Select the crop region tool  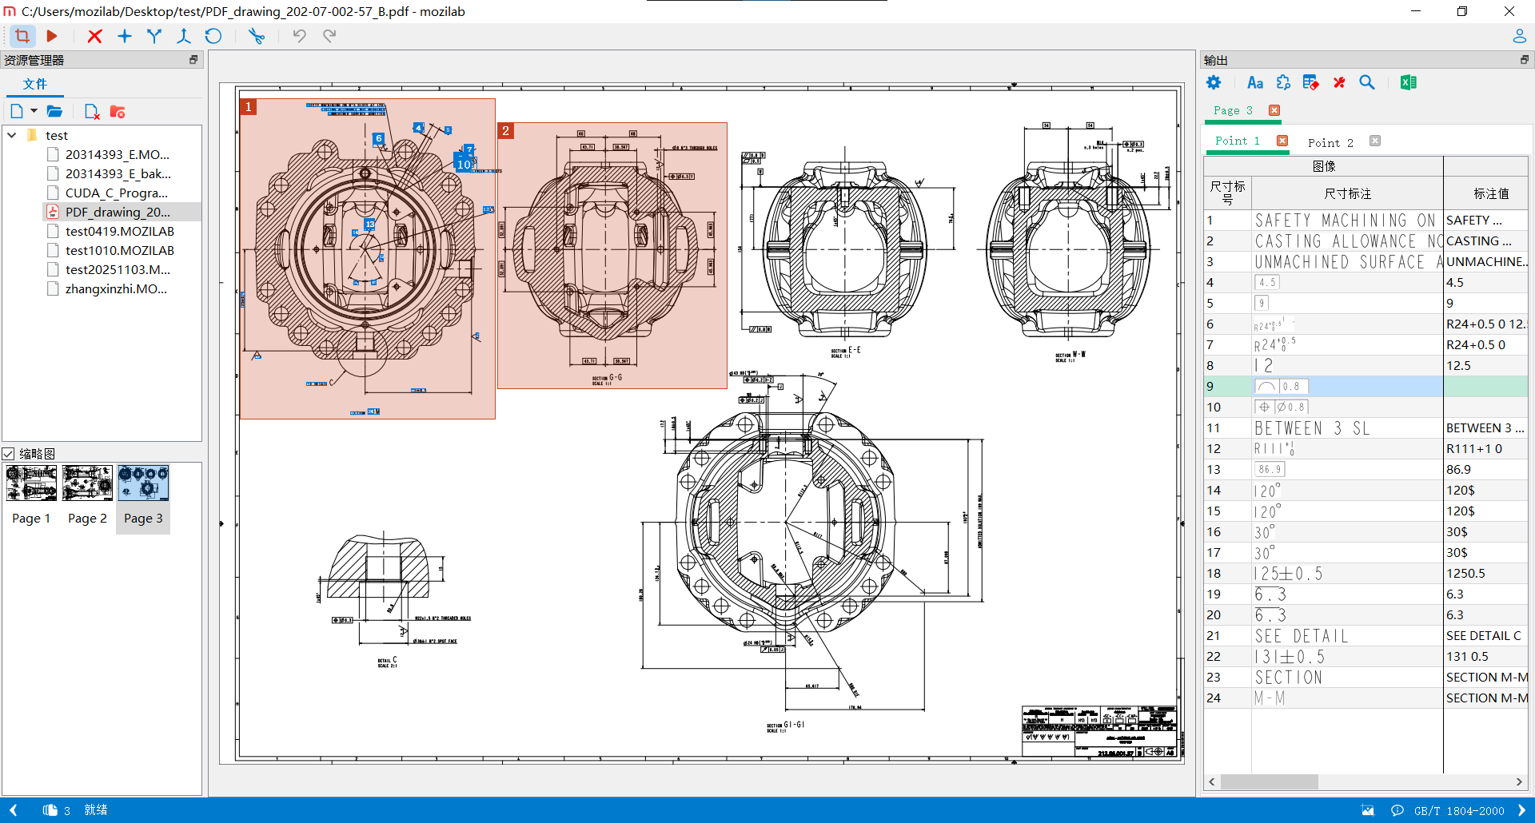pos(22,36)
